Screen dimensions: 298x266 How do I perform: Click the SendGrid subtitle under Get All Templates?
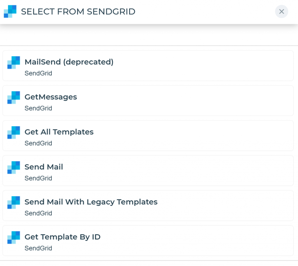point(38,143)
